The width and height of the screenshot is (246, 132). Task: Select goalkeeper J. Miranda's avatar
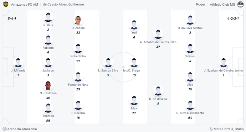tap(18, 63)
